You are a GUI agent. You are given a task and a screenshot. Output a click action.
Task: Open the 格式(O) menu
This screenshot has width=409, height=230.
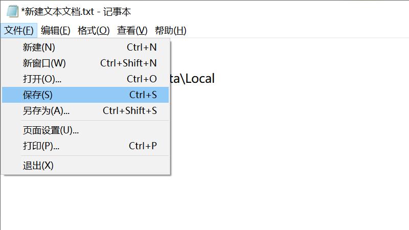click(94, 31)
